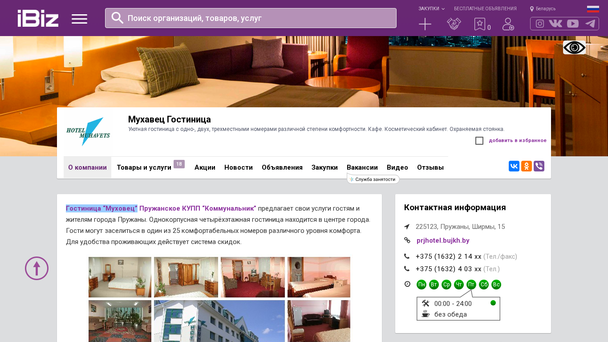
Task: Open the YouTube icon in header
Action: coord(573,24)
